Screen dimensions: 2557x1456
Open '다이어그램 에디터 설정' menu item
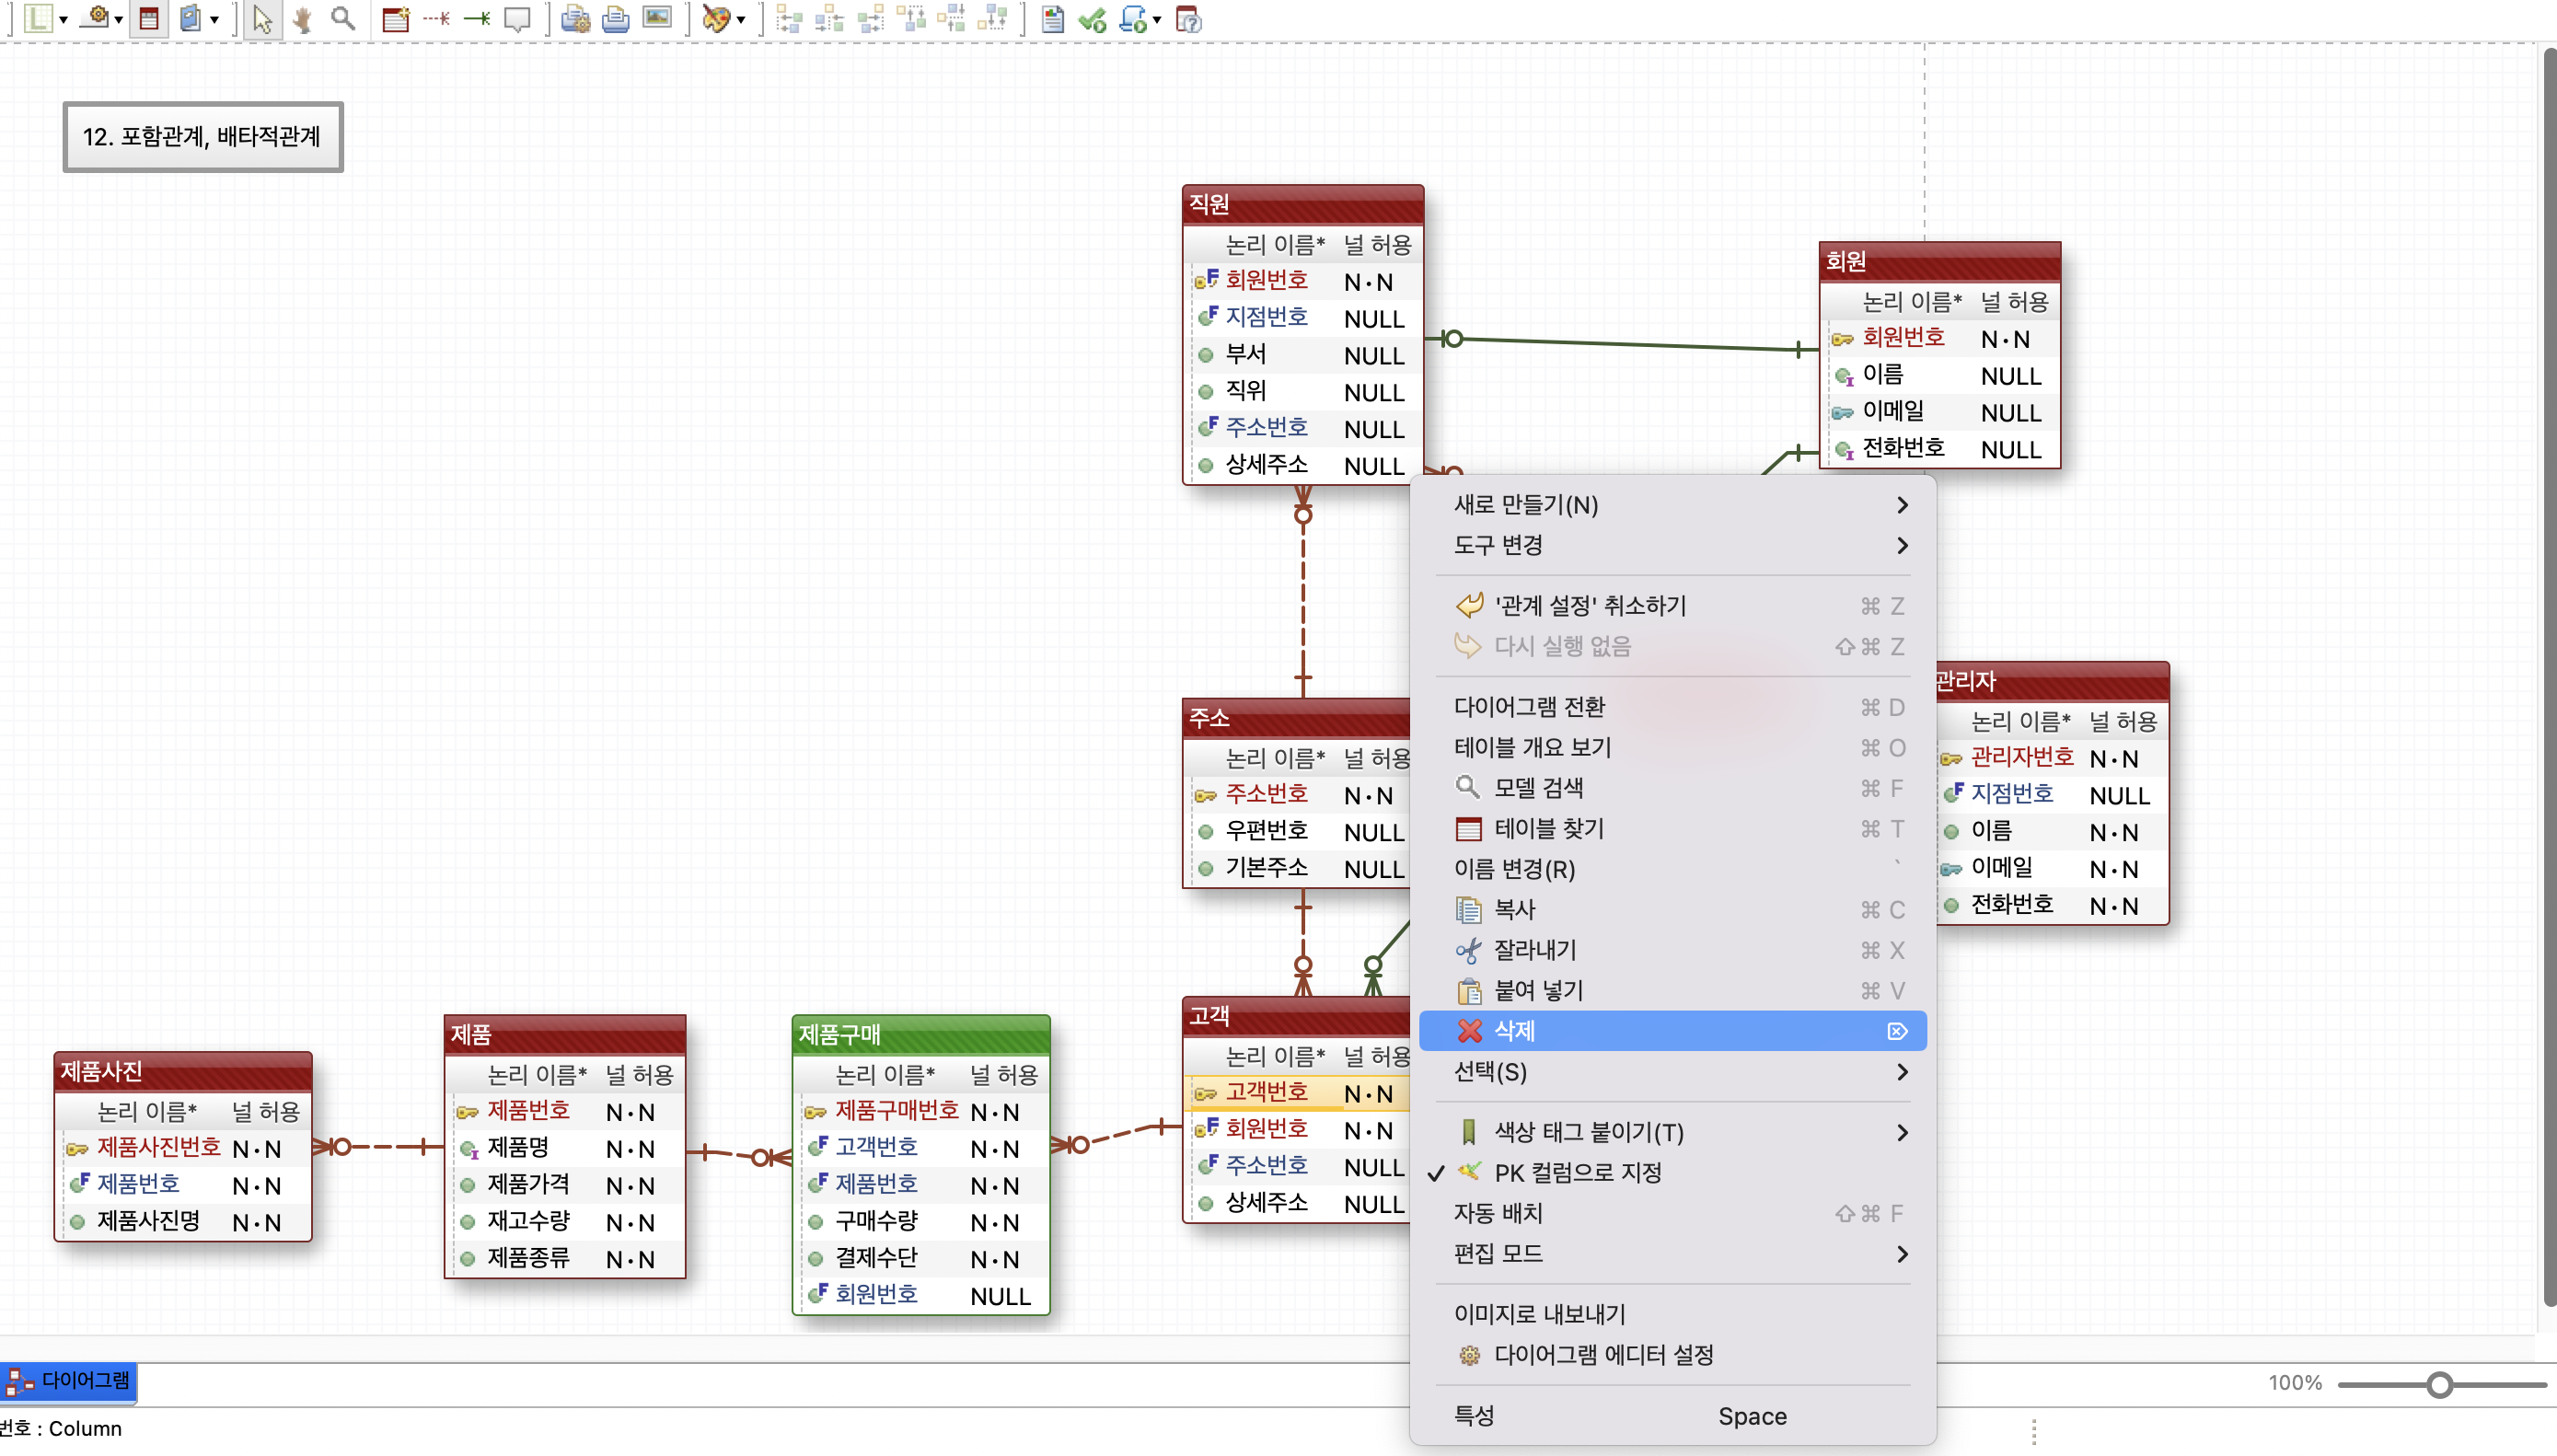1673,1355
